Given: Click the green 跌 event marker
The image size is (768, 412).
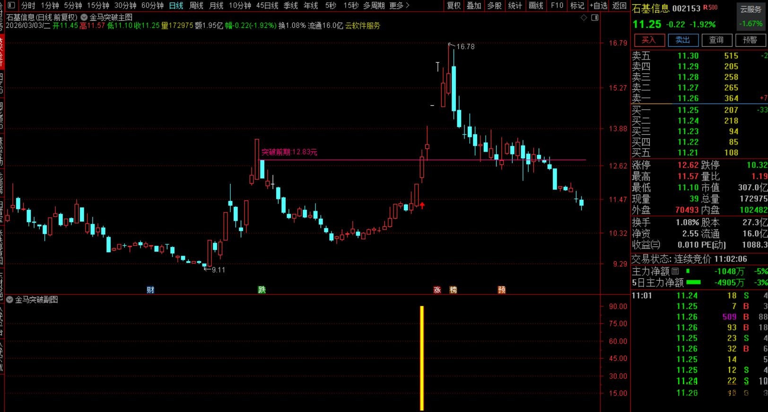Looking at the screenshot, I should click(x=262, y=290).
